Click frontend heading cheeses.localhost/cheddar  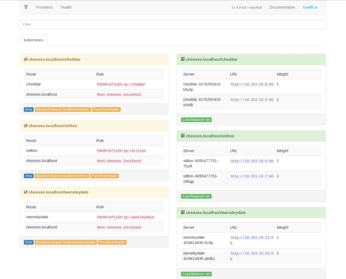point(55,59)
